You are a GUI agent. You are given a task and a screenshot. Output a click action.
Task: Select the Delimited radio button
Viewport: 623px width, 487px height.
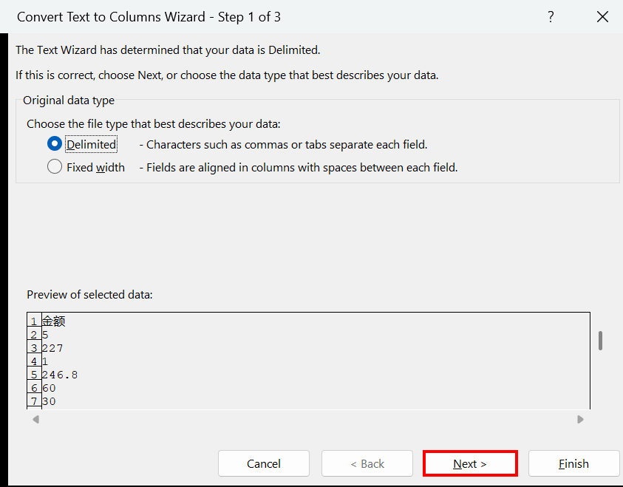(54, 144)
